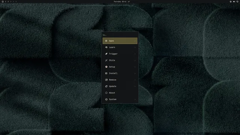This screenshot has height=135, width=240.
Task: Click the Learn menu entry's icon
Action: point(106,47)
